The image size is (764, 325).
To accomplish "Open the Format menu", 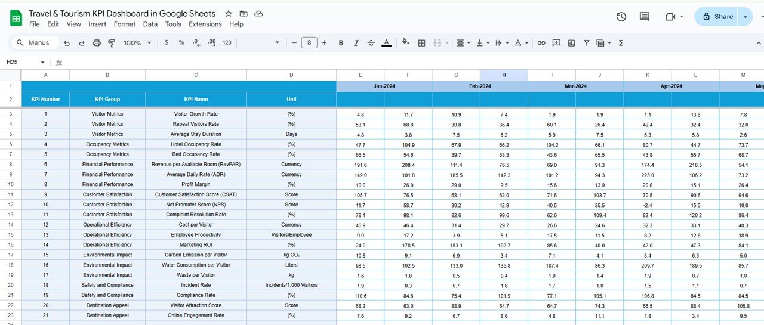I will [125, 24].
